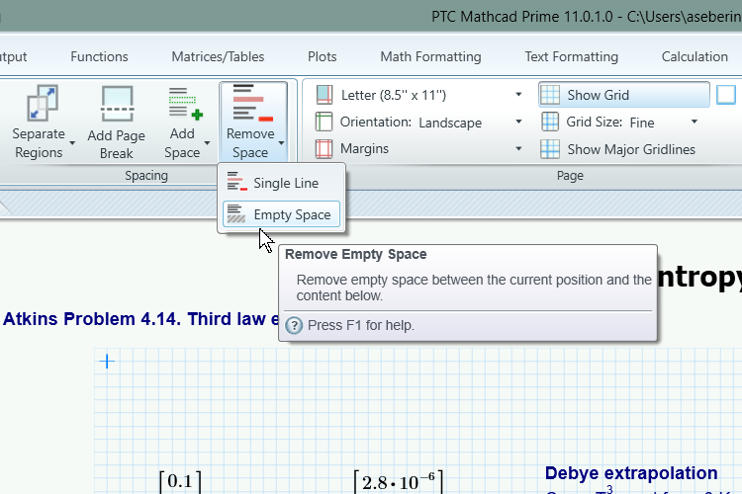Image resolution: width=742 pixels, height=494 pixels.
Task: Click the Margins icon
Action: click(x=325, y=149)
